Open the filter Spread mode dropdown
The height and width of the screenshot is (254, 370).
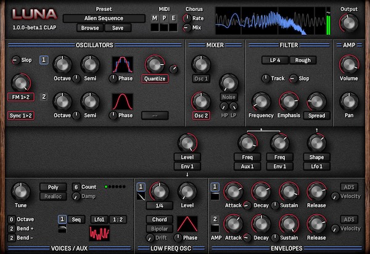click(317, 116)
